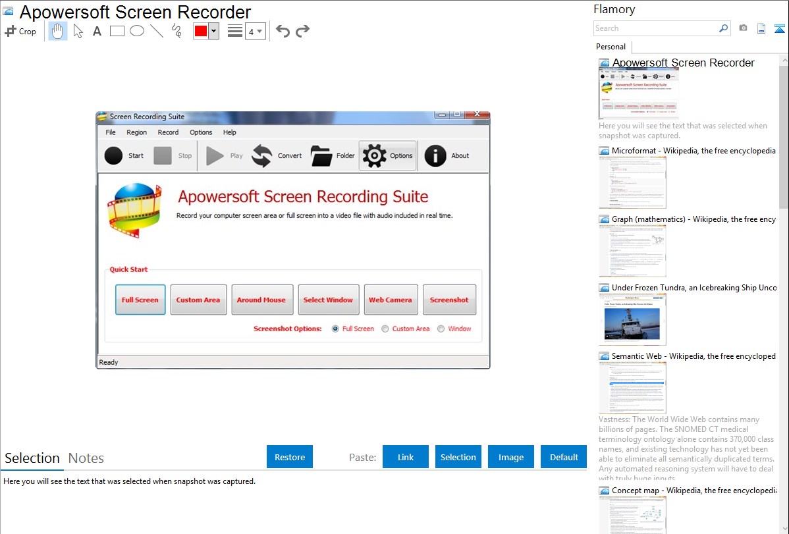
Task: Open the output Folder toolbar button
Action: 332,156
